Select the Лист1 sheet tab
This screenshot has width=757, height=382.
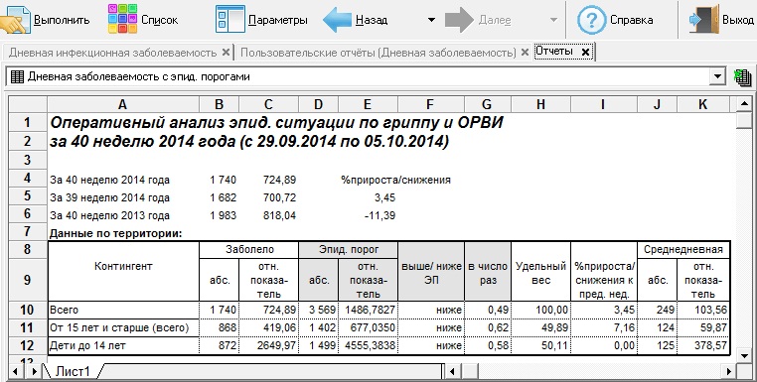(73, 371)
